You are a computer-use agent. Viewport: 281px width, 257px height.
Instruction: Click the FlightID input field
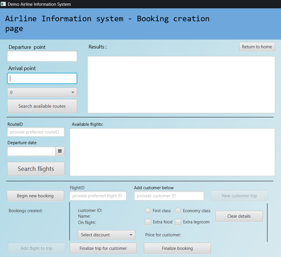tap(98, 196)
